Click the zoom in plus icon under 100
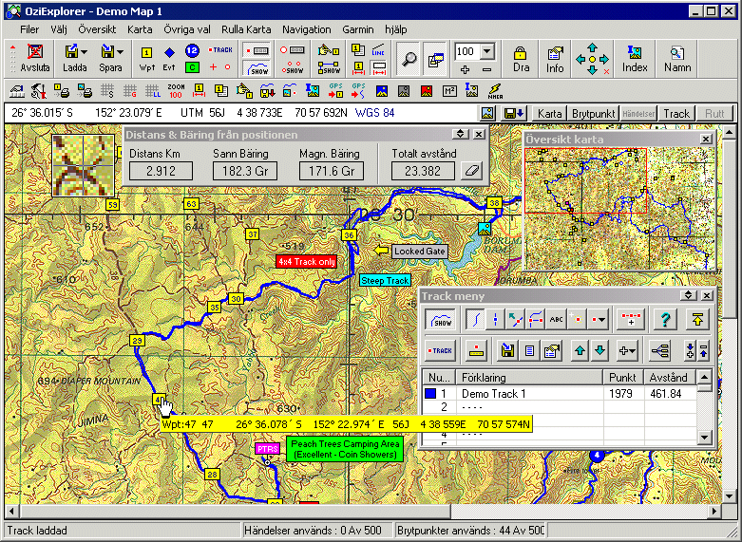This screenshot has width=742, height=542. pyautogui.click(x=465, y=69)
